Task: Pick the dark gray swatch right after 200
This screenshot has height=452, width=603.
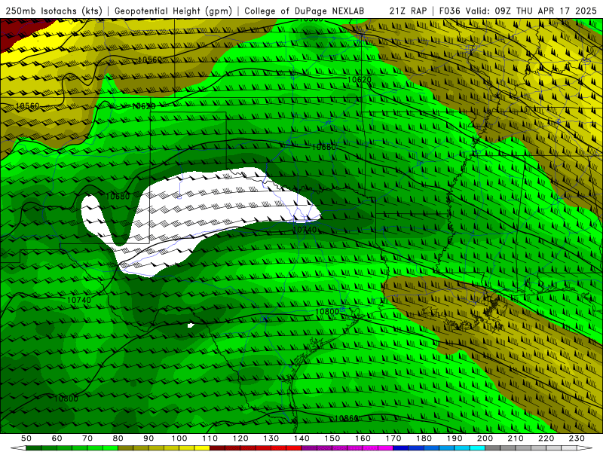Action: 493,447
